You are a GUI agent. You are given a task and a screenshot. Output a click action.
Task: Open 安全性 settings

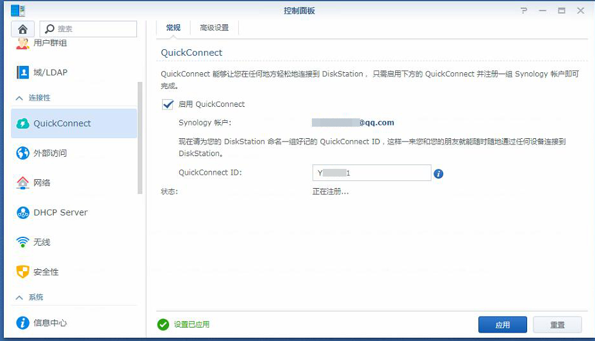coord(74,272)
